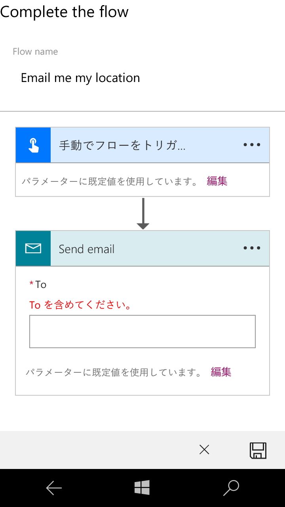The height and width of the screenshot is (507, 285).
Task: Tap the manual trigger hand icon
Action: 33,145
